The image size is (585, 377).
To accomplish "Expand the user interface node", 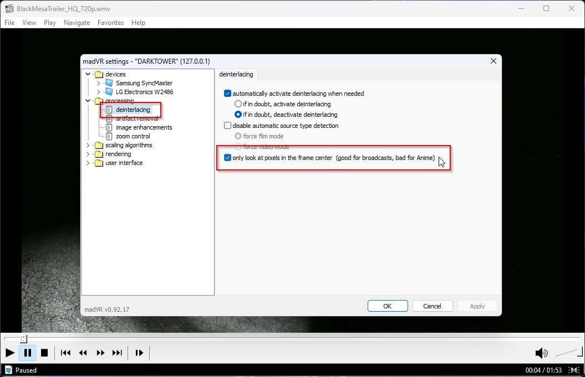I will (x=88, y=163).
